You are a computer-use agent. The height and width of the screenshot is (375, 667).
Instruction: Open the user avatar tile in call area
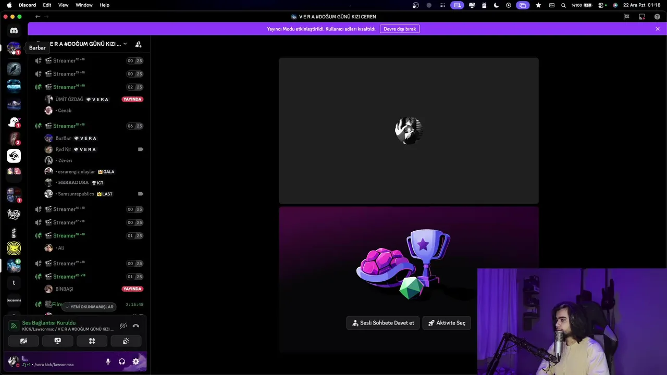point(409,131)
